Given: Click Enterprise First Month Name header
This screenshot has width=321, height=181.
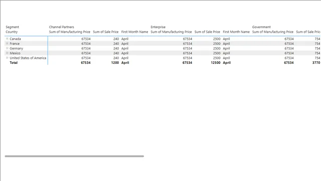Looking at the screenshot, I should (x=236, y=32).
